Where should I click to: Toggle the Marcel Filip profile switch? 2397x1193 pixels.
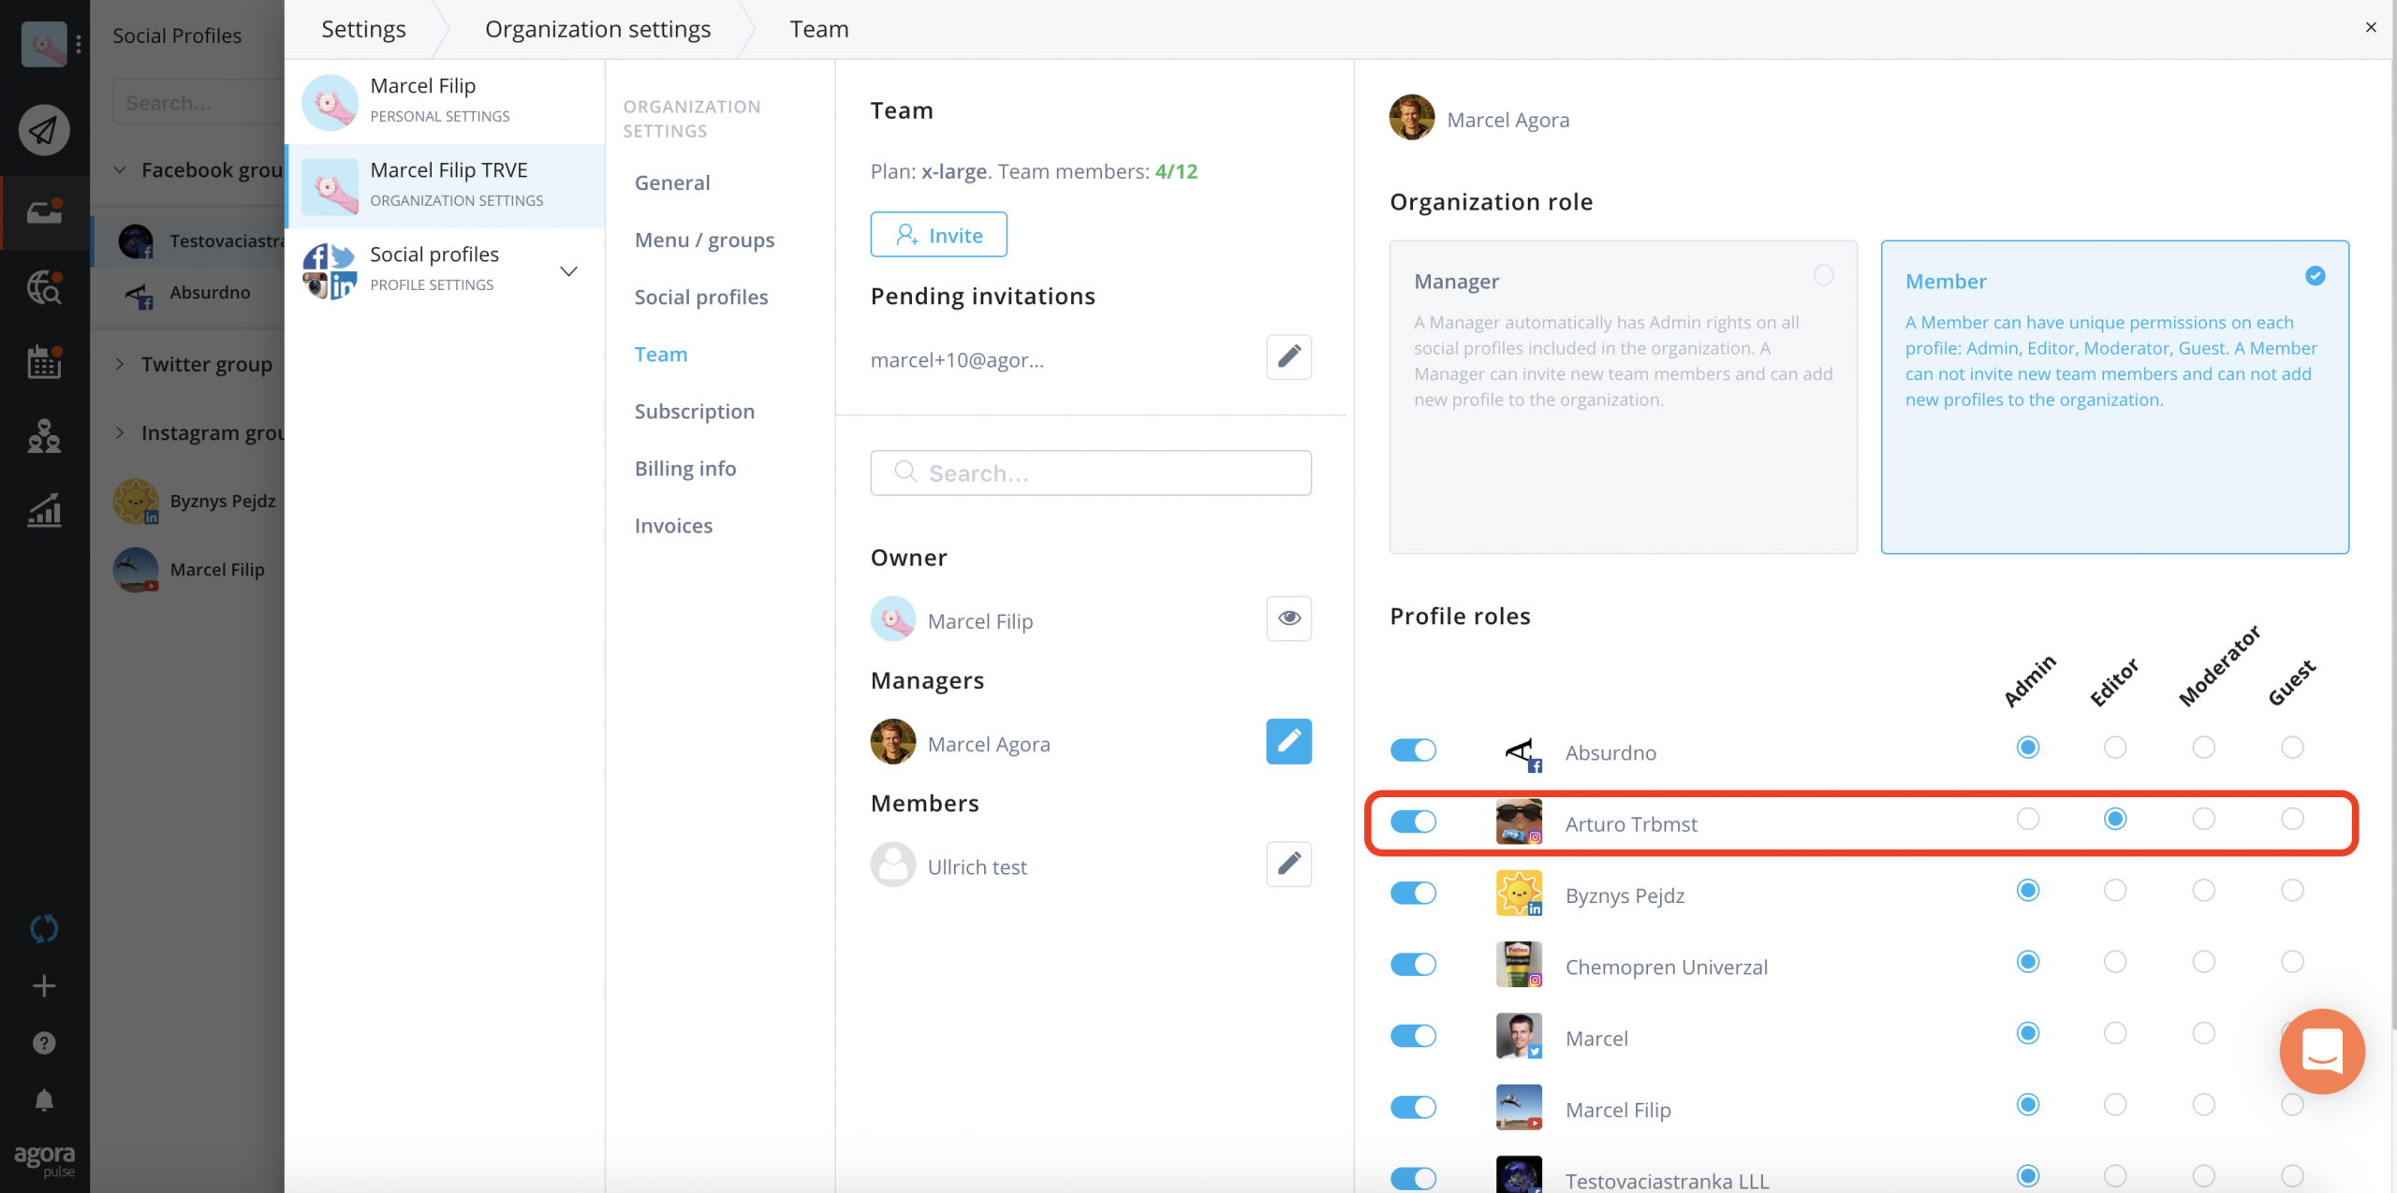pos(1413,1107)
